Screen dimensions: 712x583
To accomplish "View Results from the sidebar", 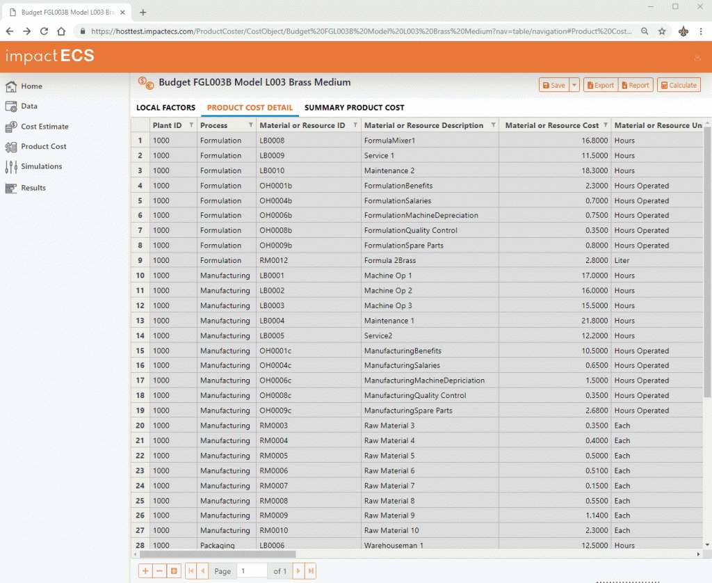I will coord(26,188).
